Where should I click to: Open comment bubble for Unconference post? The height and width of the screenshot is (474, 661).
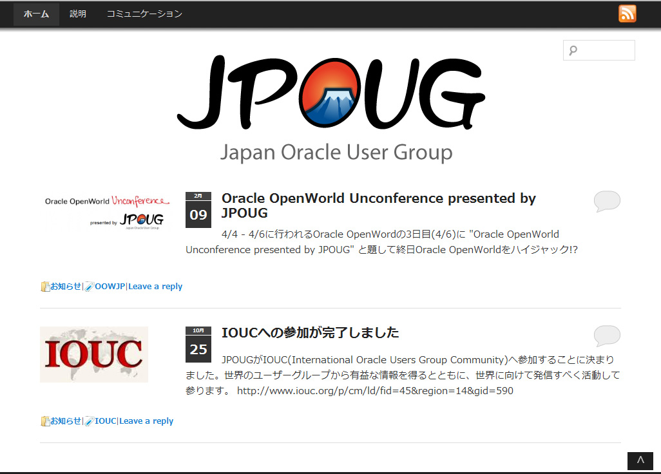pyautogui.click(x=607, y=201)
